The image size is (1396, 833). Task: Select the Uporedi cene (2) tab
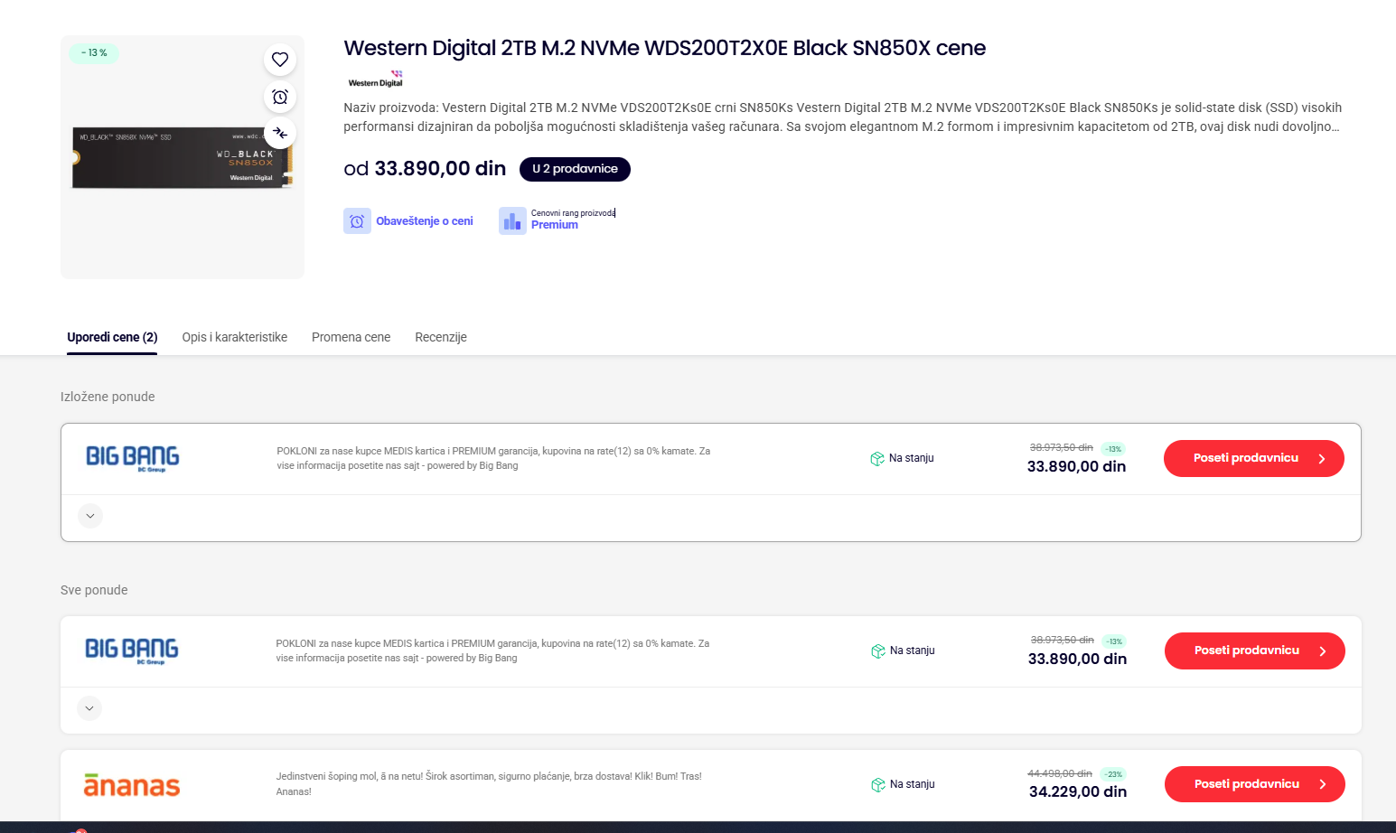pos(112,337)
